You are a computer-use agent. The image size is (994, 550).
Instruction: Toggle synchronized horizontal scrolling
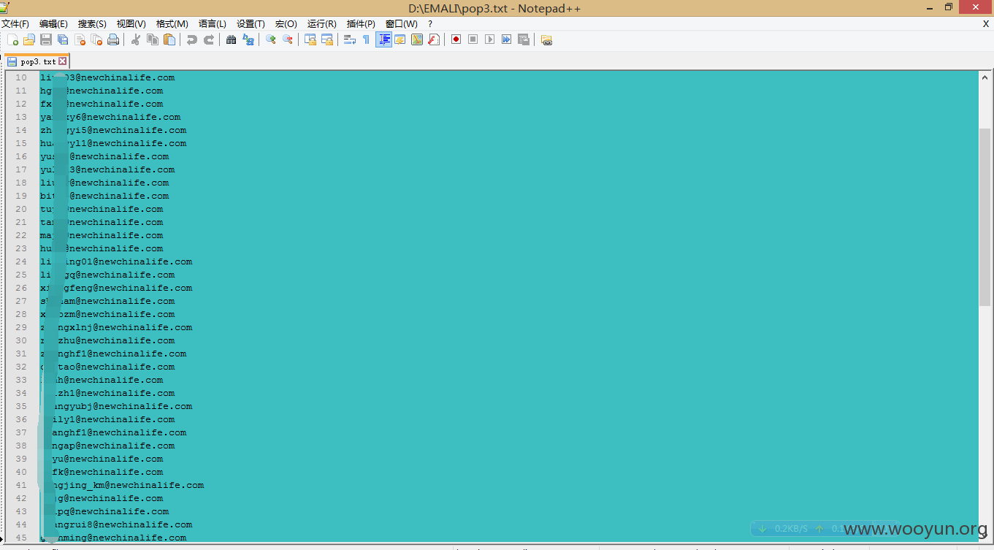[x=326, y=39]
